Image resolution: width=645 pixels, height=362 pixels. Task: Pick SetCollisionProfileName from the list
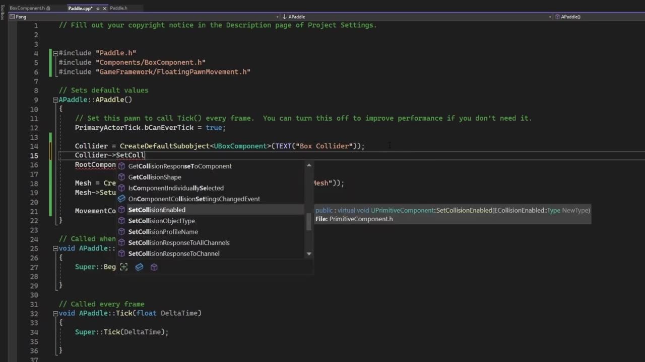(211, 232)
